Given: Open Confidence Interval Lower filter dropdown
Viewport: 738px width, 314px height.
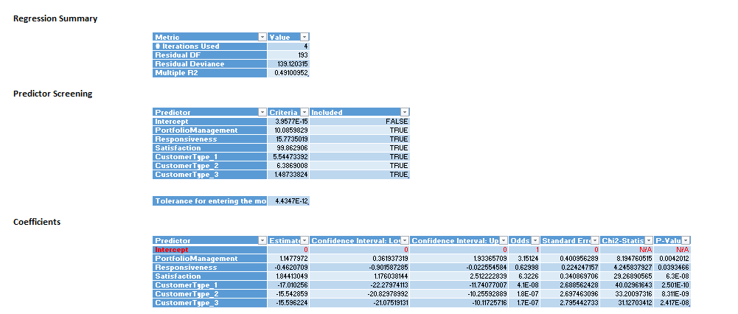Looking at the screenshot, I should [x=405, y=240].
